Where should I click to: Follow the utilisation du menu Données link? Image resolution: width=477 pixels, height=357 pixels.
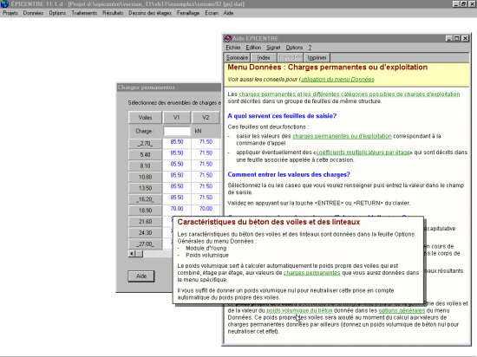point(337,80)
